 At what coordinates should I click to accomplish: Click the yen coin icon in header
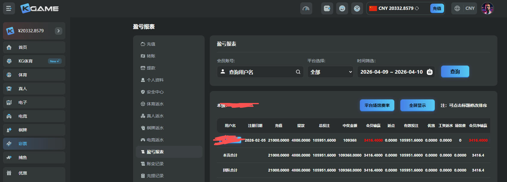(357, 8)
